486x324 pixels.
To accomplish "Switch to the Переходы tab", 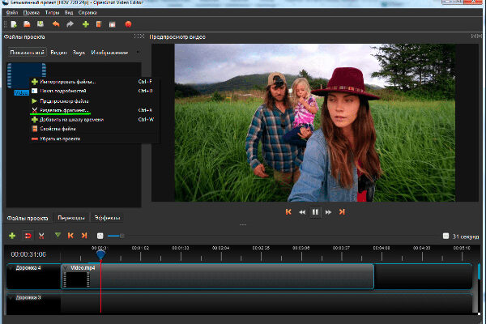I will 70,218.
